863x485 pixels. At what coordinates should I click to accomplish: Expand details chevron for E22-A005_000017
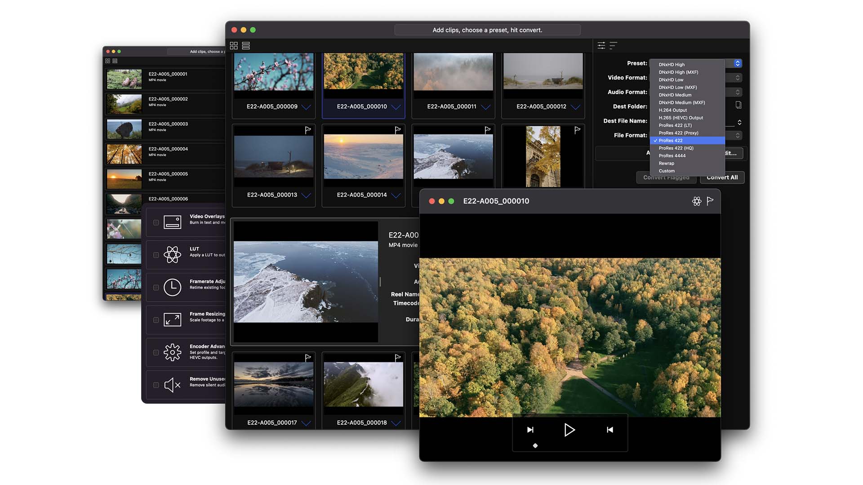[306, 423]
